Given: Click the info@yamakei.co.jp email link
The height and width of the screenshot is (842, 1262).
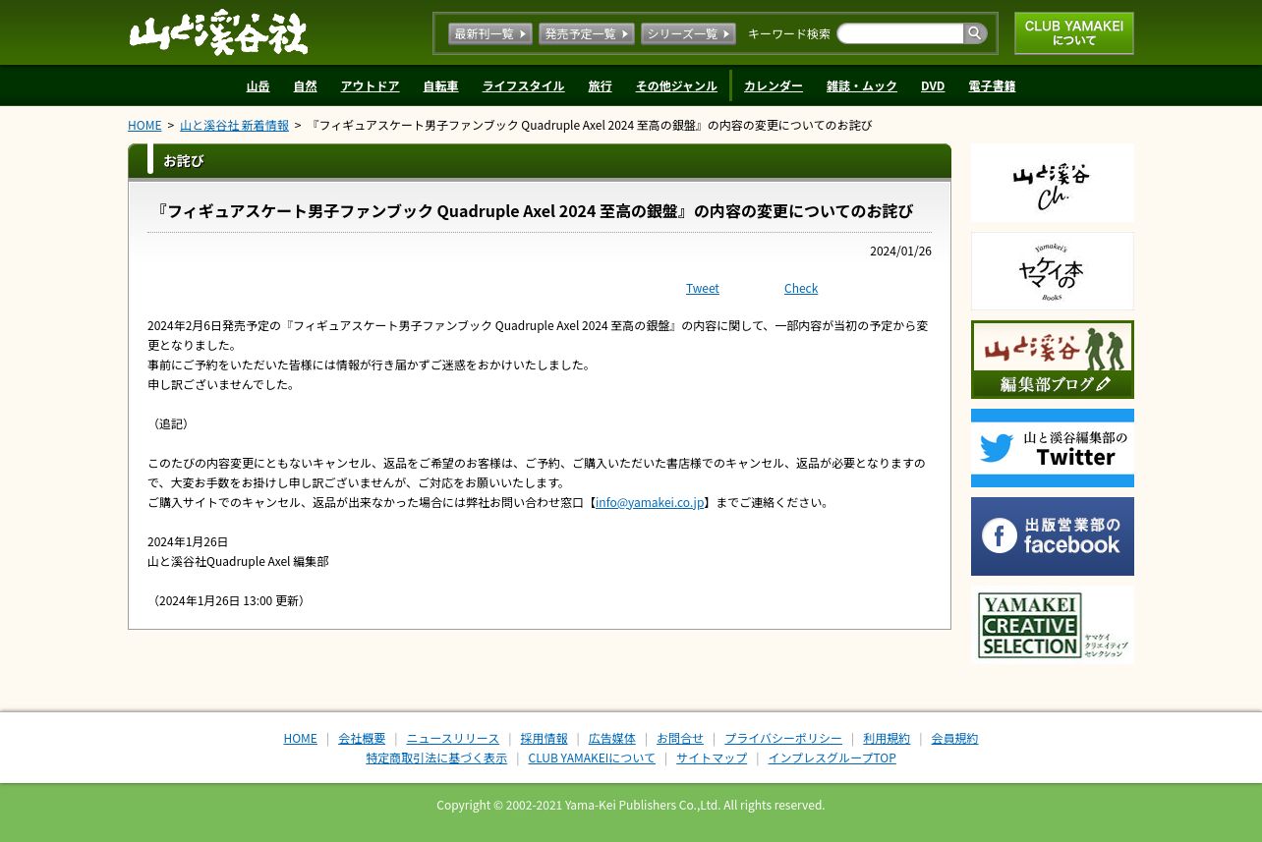Looking at the screenshot, I should click(650, 503).
